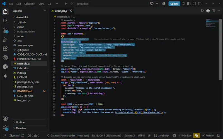This screenshot has height=139, width=223.
Task: Open the chat icon in title bar
Action: (x=152, y=4)
